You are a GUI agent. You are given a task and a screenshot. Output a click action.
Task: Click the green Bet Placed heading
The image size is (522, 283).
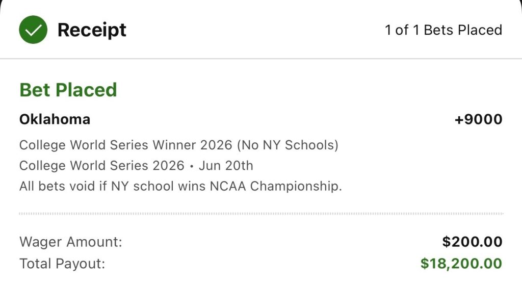point(68,90)
